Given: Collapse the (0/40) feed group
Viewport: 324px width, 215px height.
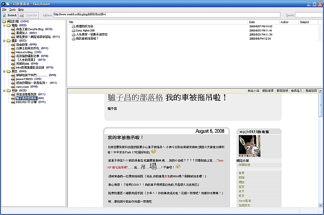Looking at the screenshot, I should tap(4, 71).
